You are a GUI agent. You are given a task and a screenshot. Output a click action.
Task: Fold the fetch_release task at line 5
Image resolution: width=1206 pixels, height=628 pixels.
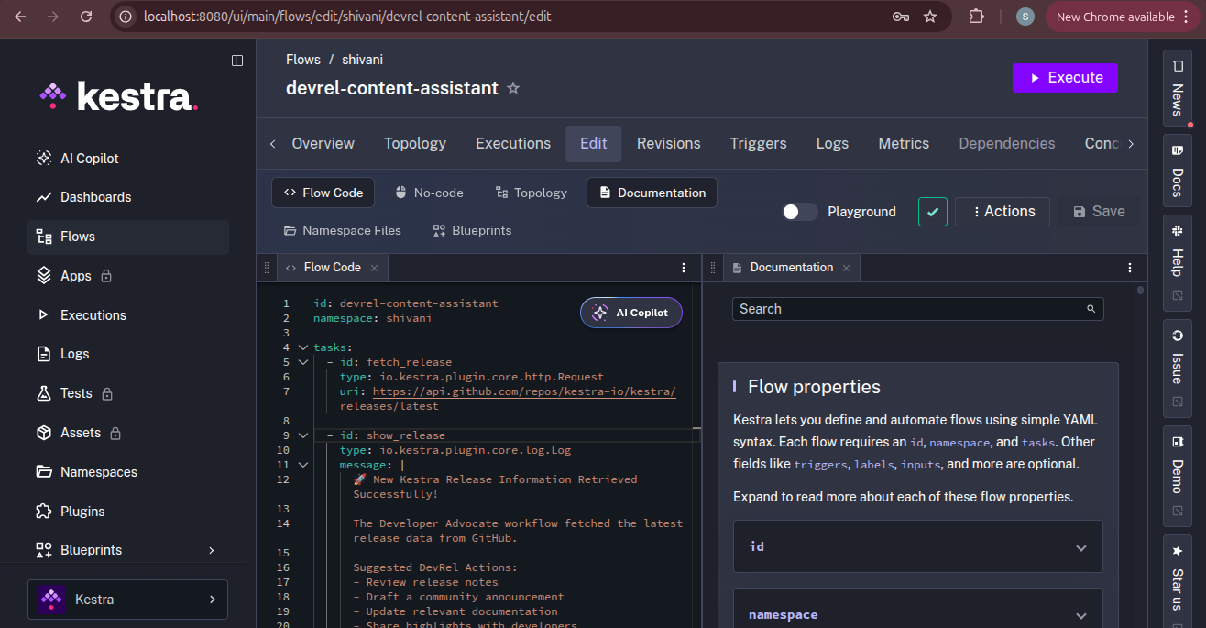click(x=303, y=362)
